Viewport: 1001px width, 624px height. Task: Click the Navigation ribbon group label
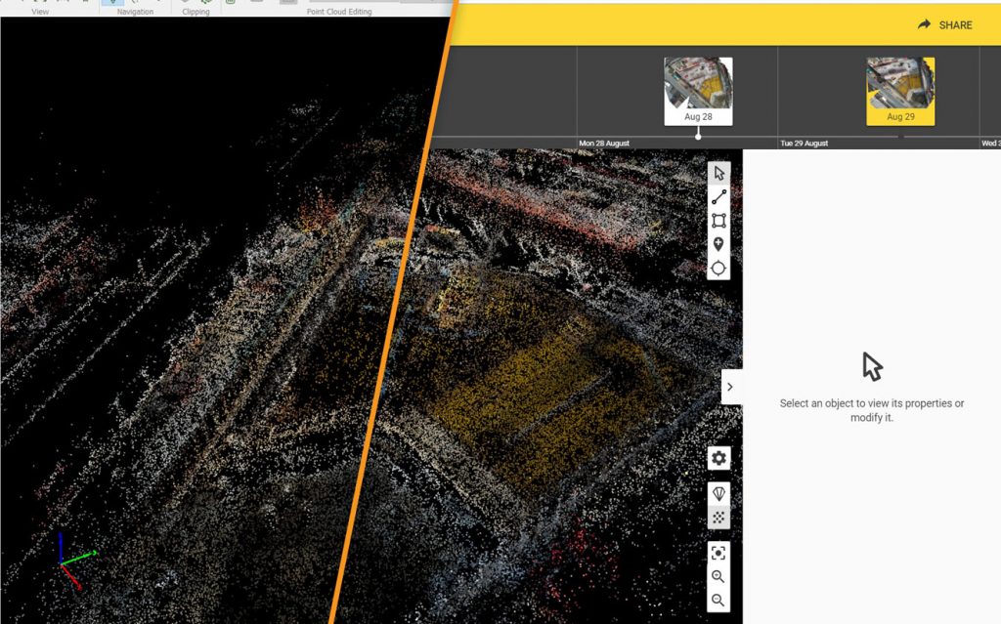[x=135, y=12]
